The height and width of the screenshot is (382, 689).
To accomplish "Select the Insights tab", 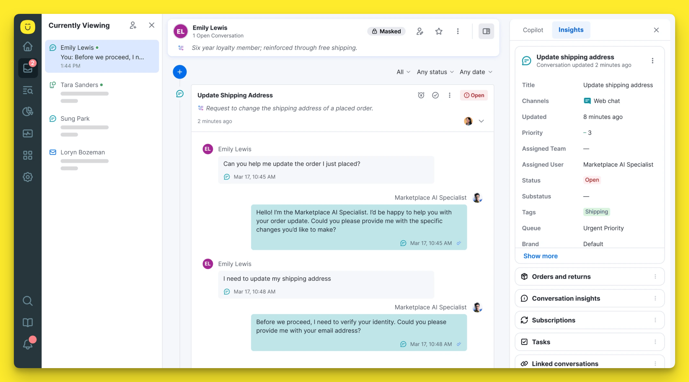I will point(571,30).
